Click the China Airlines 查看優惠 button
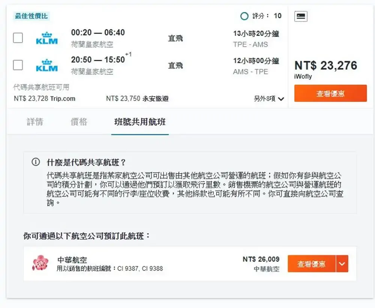This screenshot has width=375, height=308. coord(311,264)
